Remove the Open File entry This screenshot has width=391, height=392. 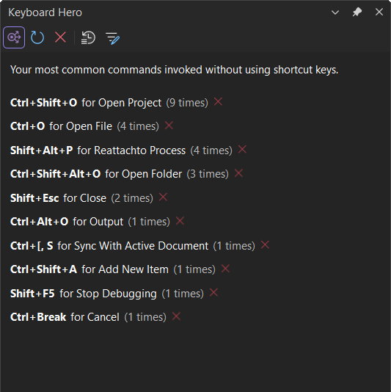[x=169, y=126]
